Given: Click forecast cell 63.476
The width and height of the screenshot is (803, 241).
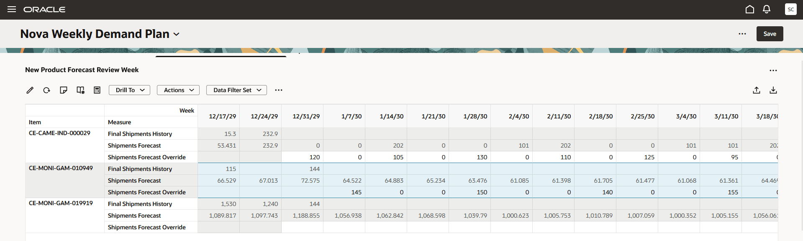Looking at the screenshot, I should (x=470, y=181).
